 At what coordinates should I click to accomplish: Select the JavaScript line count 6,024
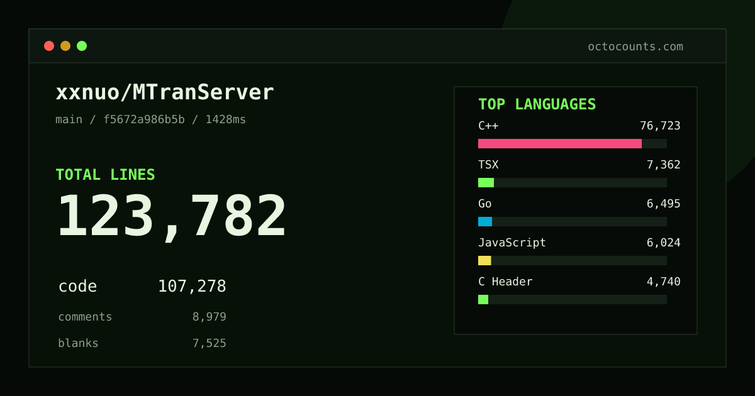[663, 243]
